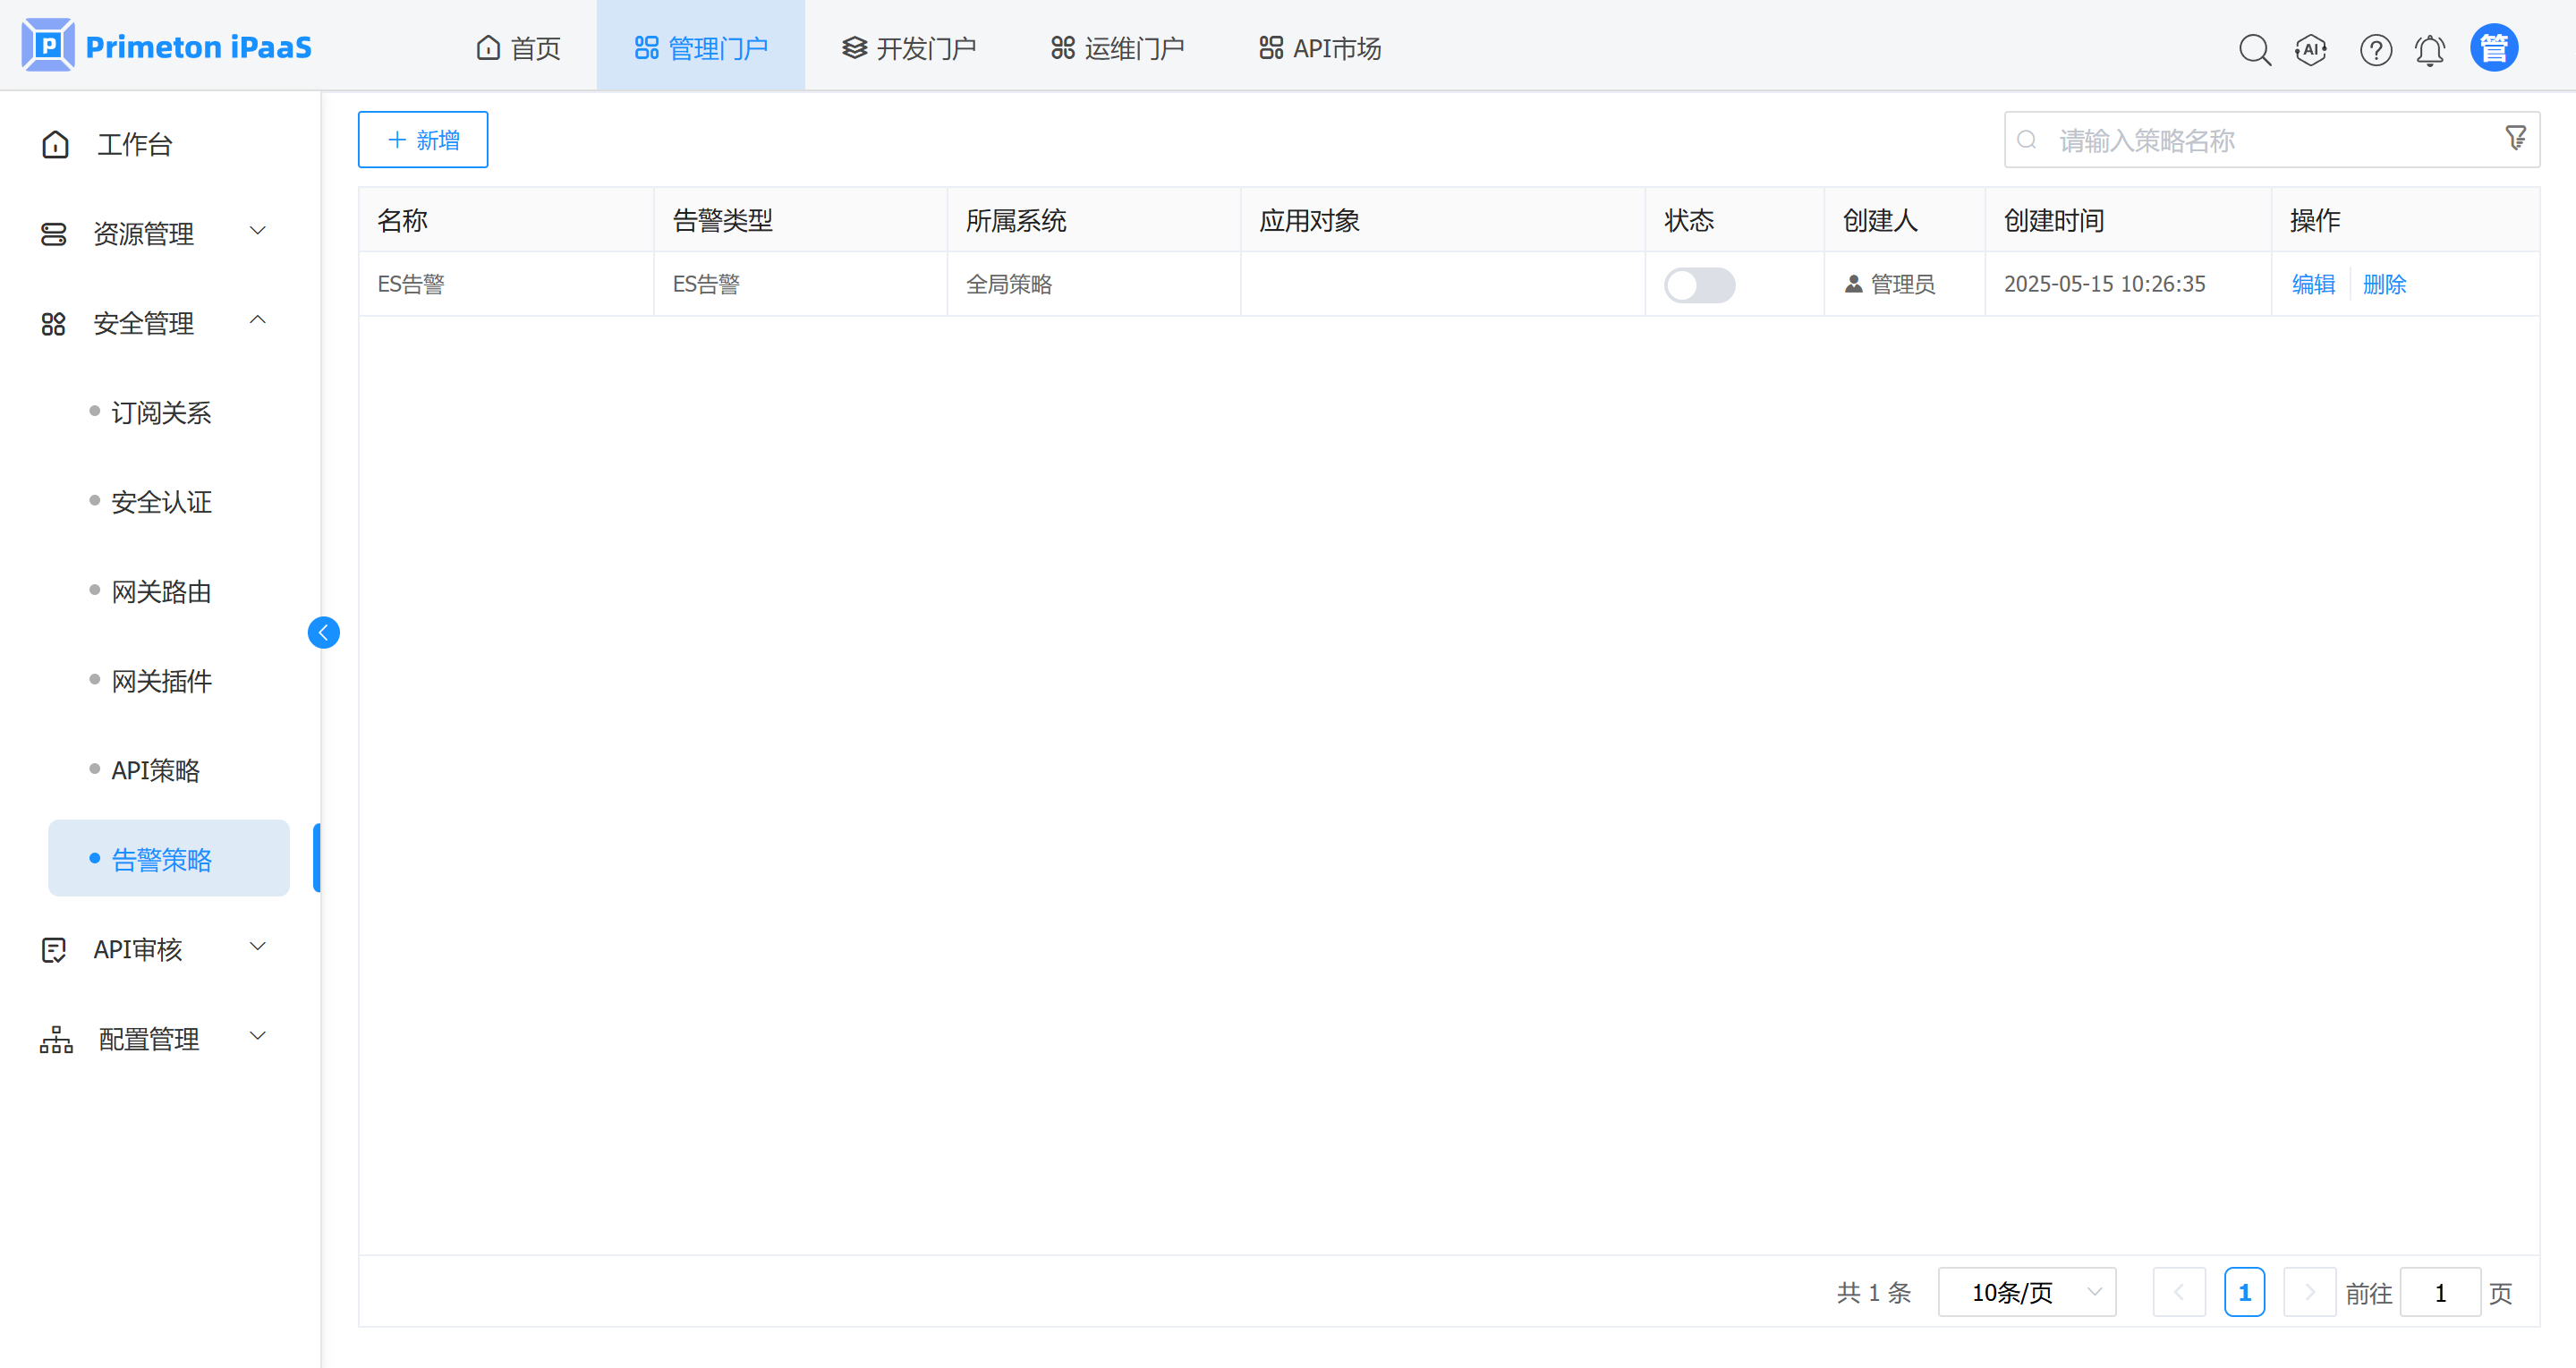Open the 运维门户 tab

[1117, 48]
